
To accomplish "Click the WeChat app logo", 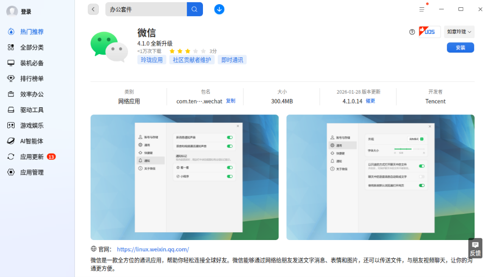I will point(109,47).
